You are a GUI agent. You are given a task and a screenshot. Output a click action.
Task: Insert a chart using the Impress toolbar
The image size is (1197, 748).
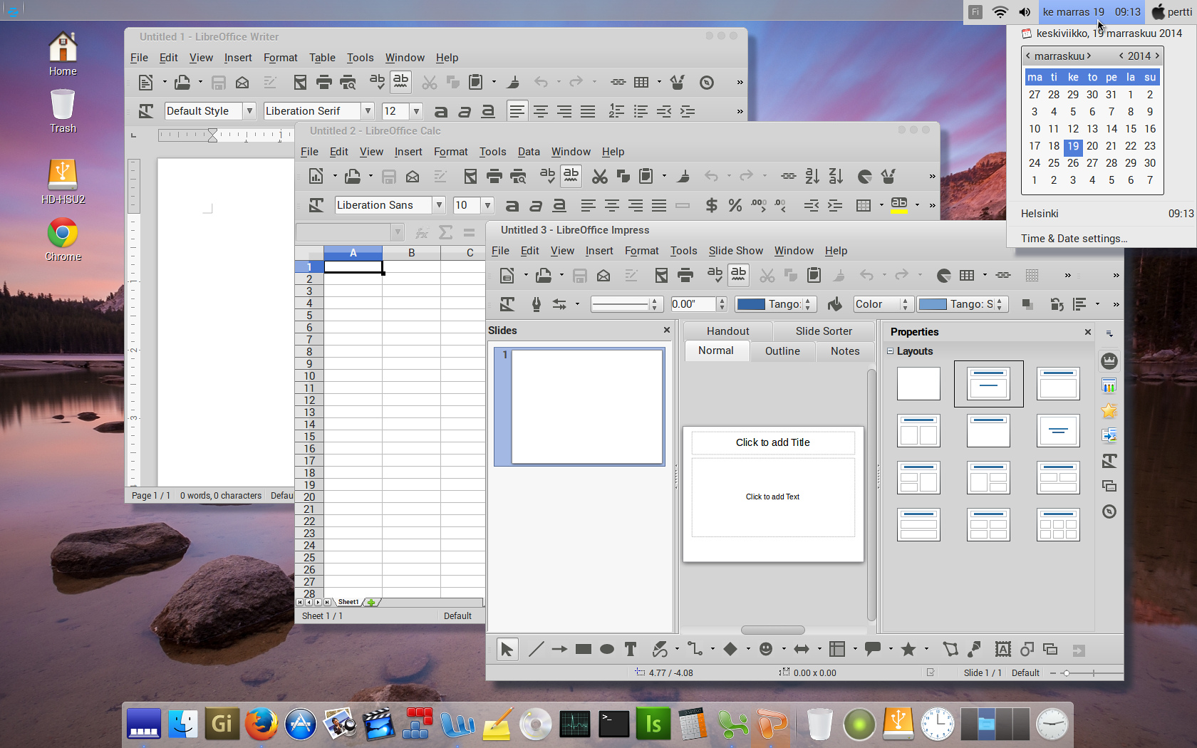pos(943,275)
